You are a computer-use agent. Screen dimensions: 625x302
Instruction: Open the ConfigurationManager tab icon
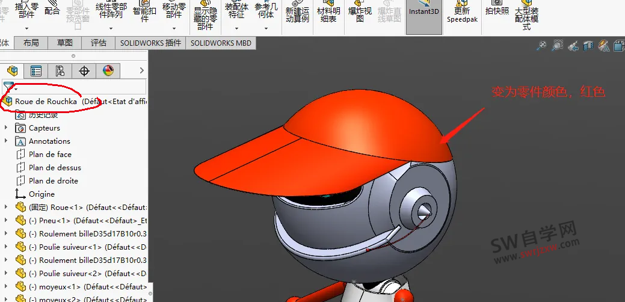coord(60,71)
